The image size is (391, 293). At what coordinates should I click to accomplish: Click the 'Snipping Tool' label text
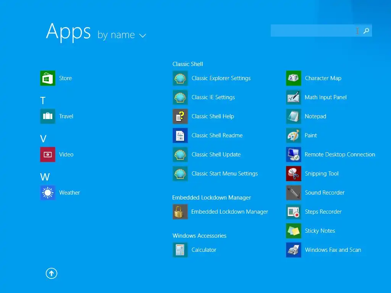pos(322,174)
